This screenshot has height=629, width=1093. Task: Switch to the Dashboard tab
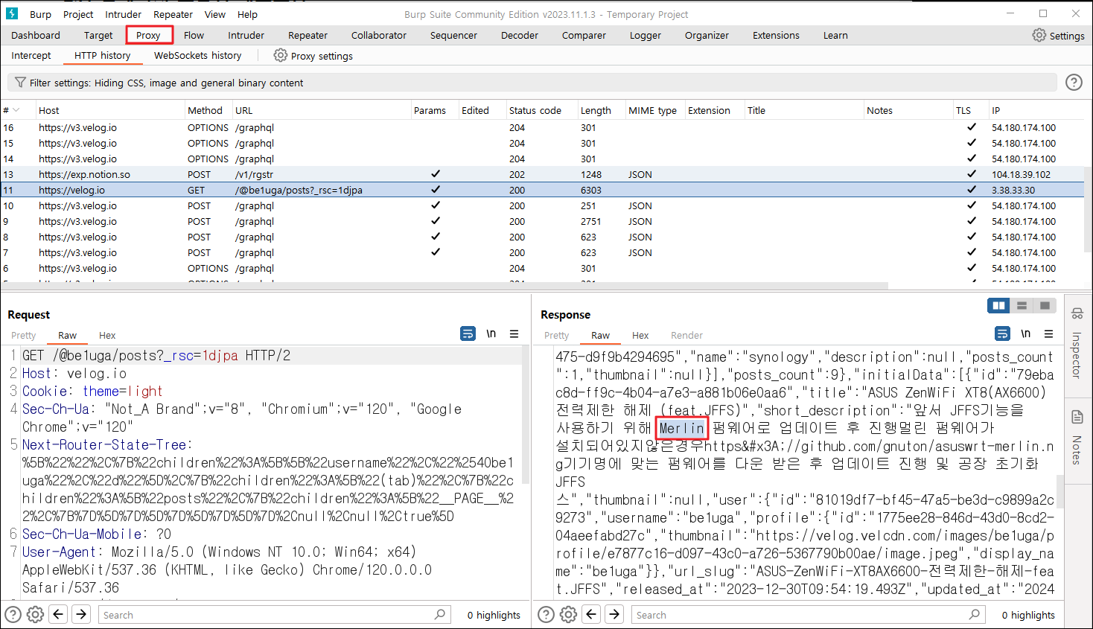click(x=36, y=35)
